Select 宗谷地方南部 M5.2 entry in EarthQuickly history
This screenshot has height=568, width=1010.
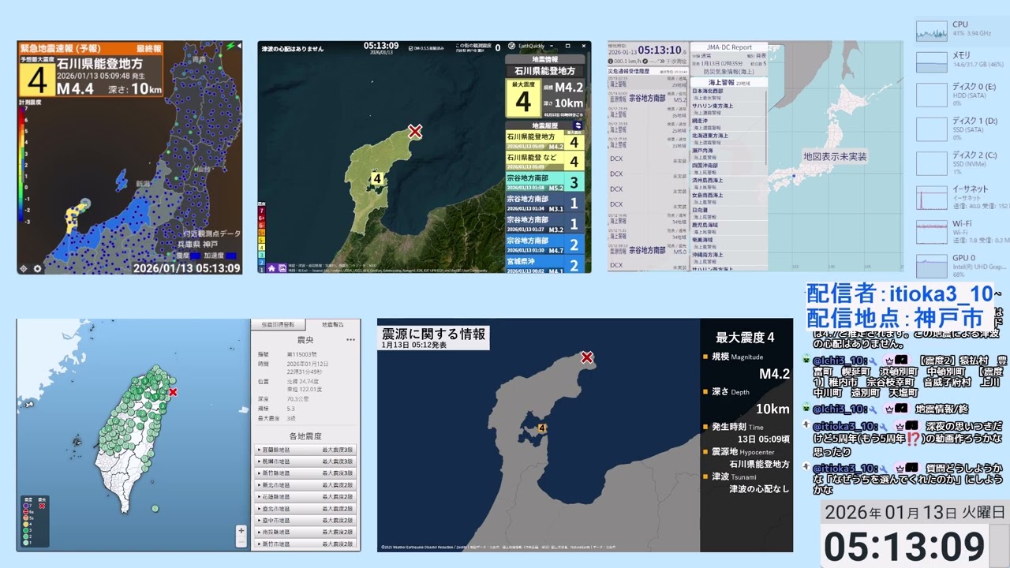tap(545, 182)
